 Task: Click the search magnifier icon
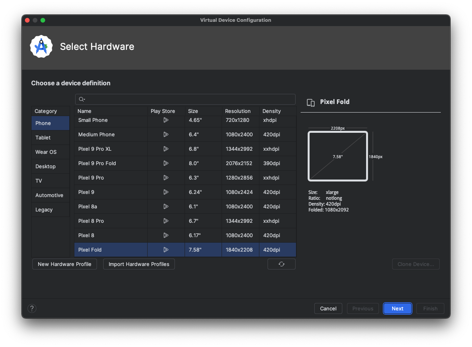point(82,99)
